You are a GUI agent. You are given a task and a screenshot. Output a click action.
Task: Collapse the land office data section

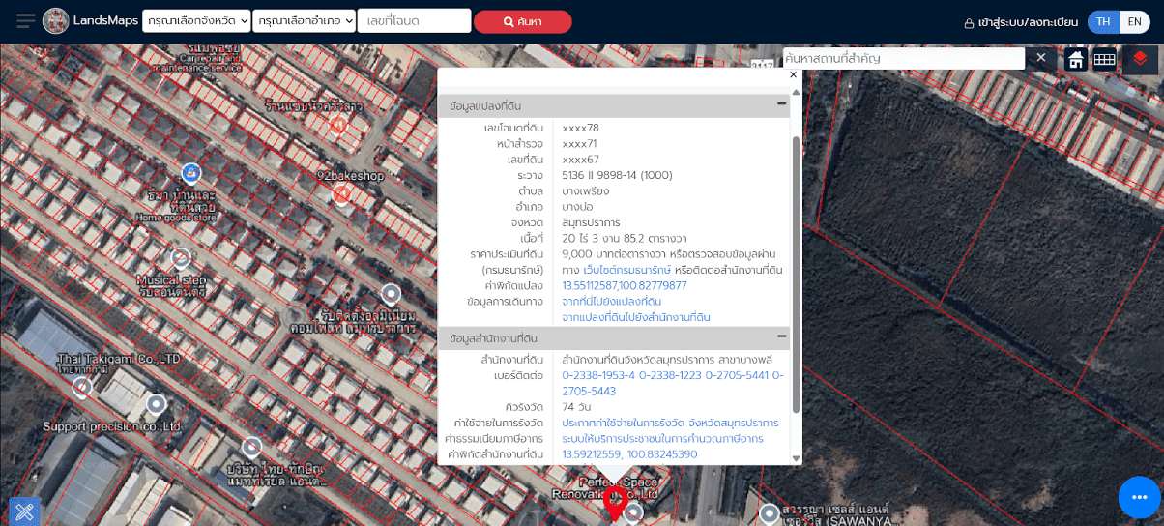(x=781, y=336)
